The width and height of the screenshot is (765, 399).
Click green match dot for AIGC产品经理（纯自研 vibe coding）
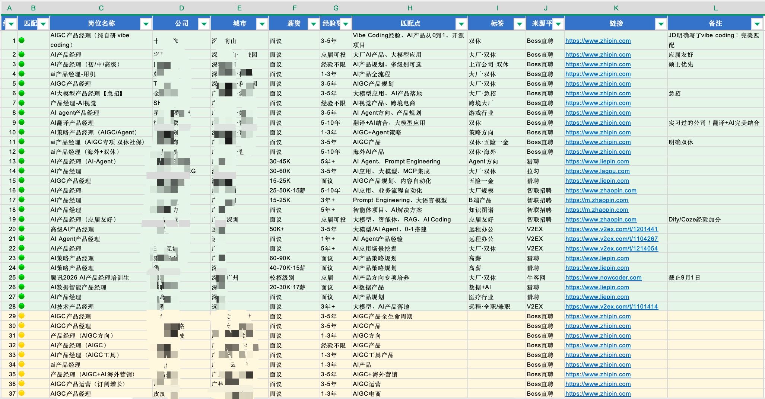click(x=22, y=40)
